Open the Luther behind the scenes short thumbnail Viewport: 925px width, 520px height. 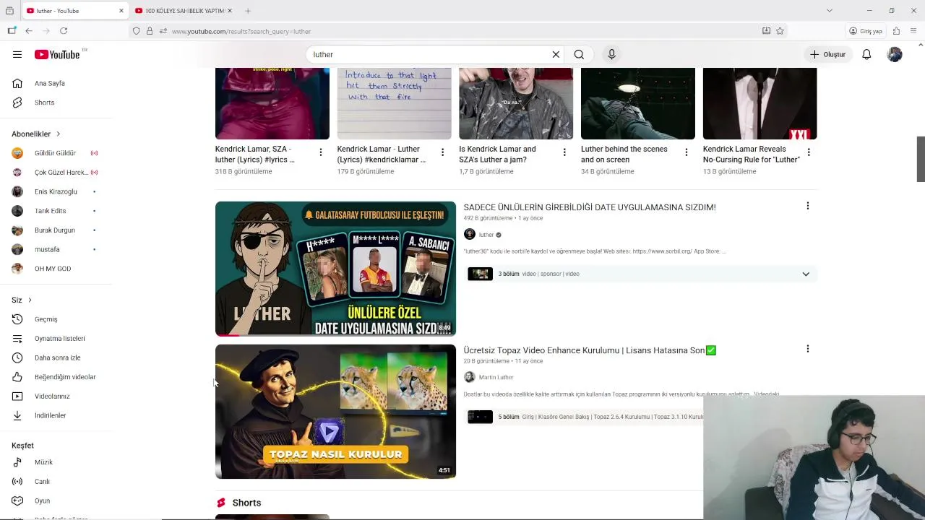pyautogui.click(x=638, y=103)
